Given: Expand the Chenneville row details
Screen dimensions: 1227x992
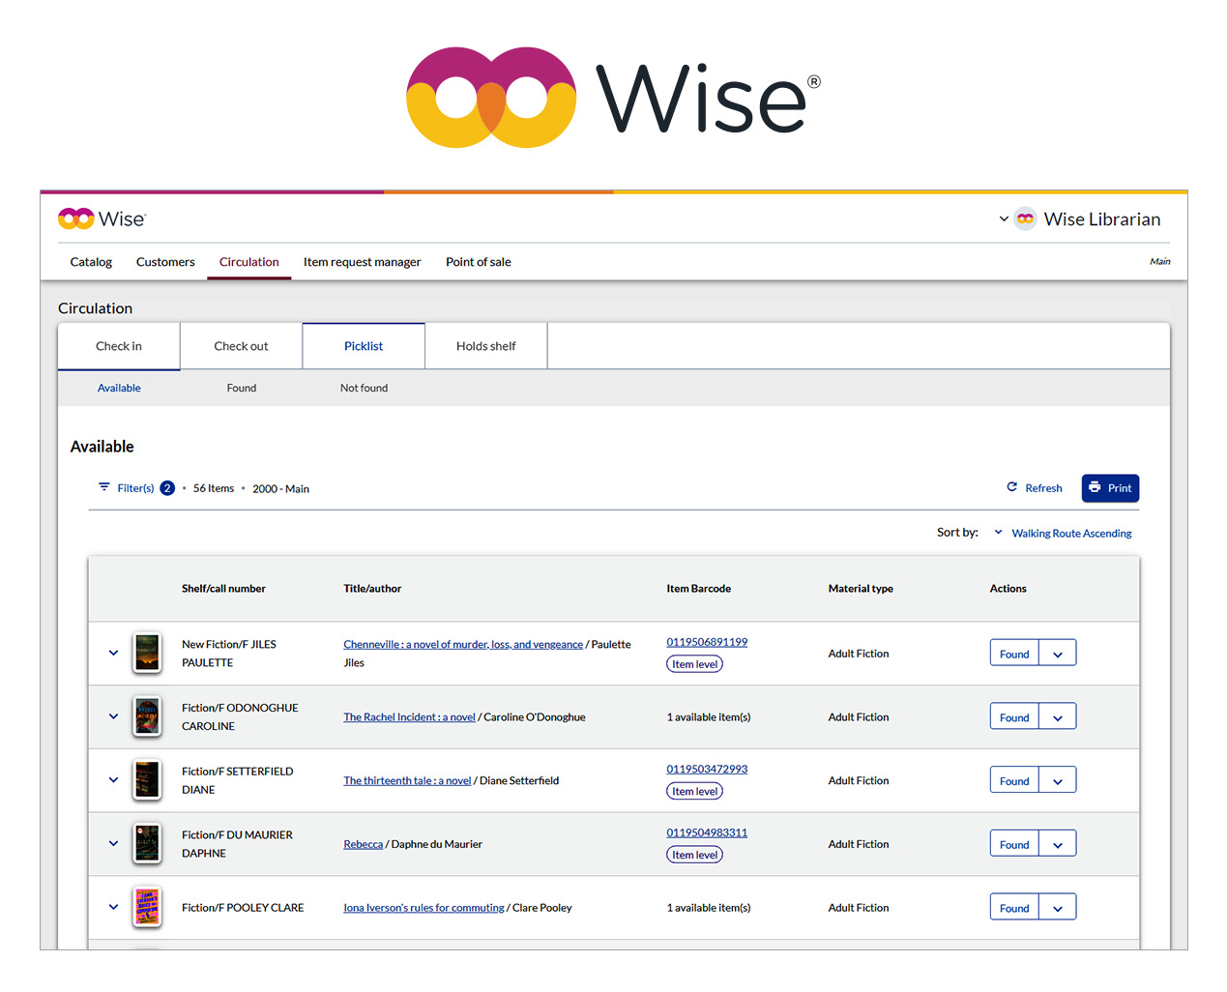Looking at the screenshot, I should [x=113, y=653].
